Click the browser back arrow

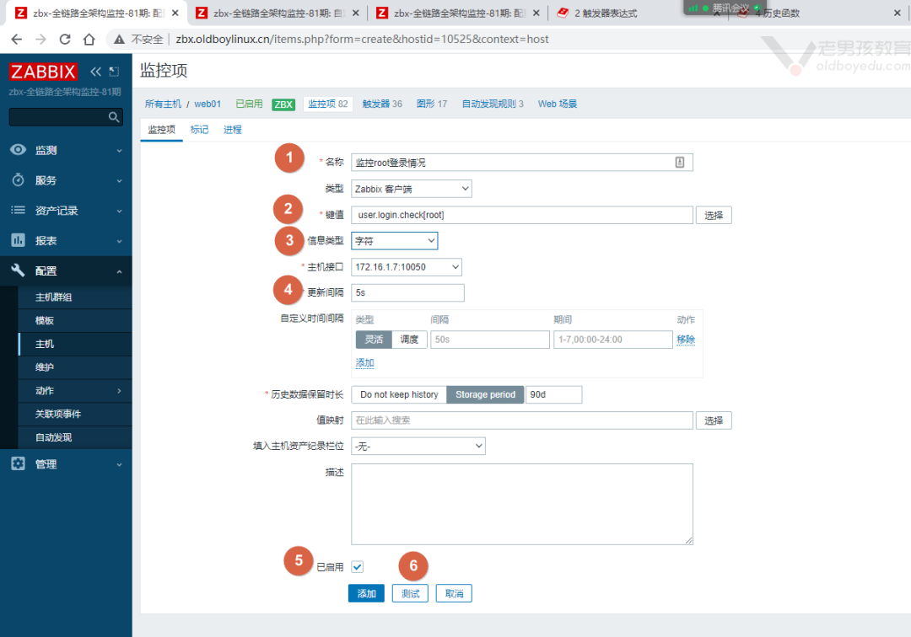pos(16,39)
